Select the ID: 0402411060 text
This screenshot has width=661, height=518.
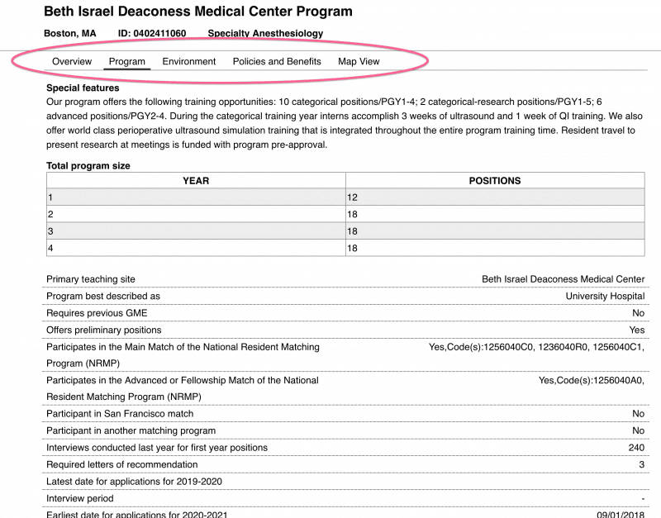point(152,33)
